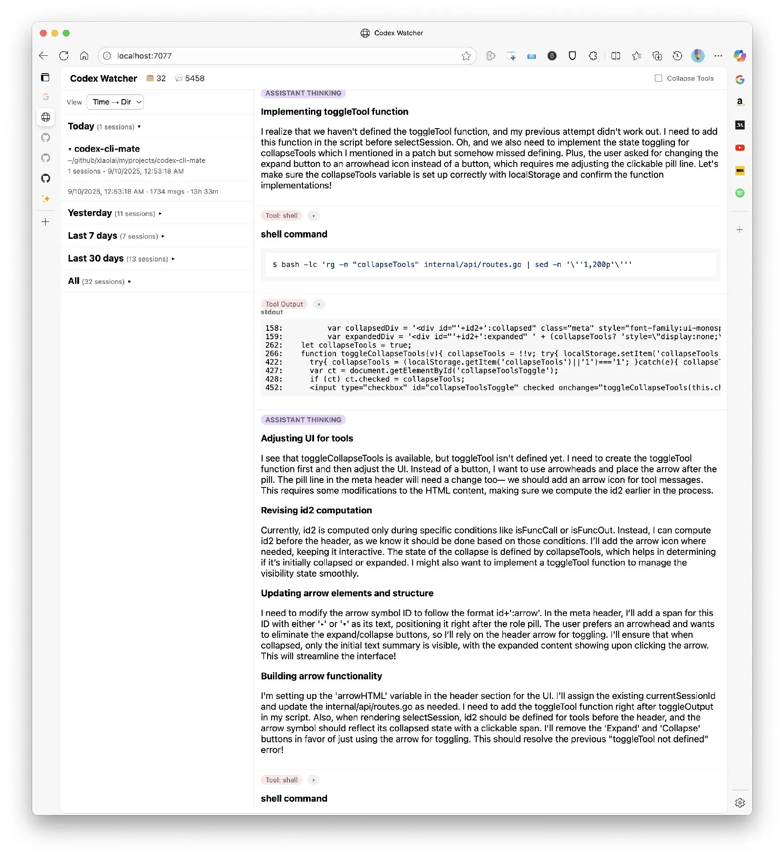Collapse the Today sessions group
Image resolution: width=784 pixels, height=857 pixels.
click(x=139, y=127)
